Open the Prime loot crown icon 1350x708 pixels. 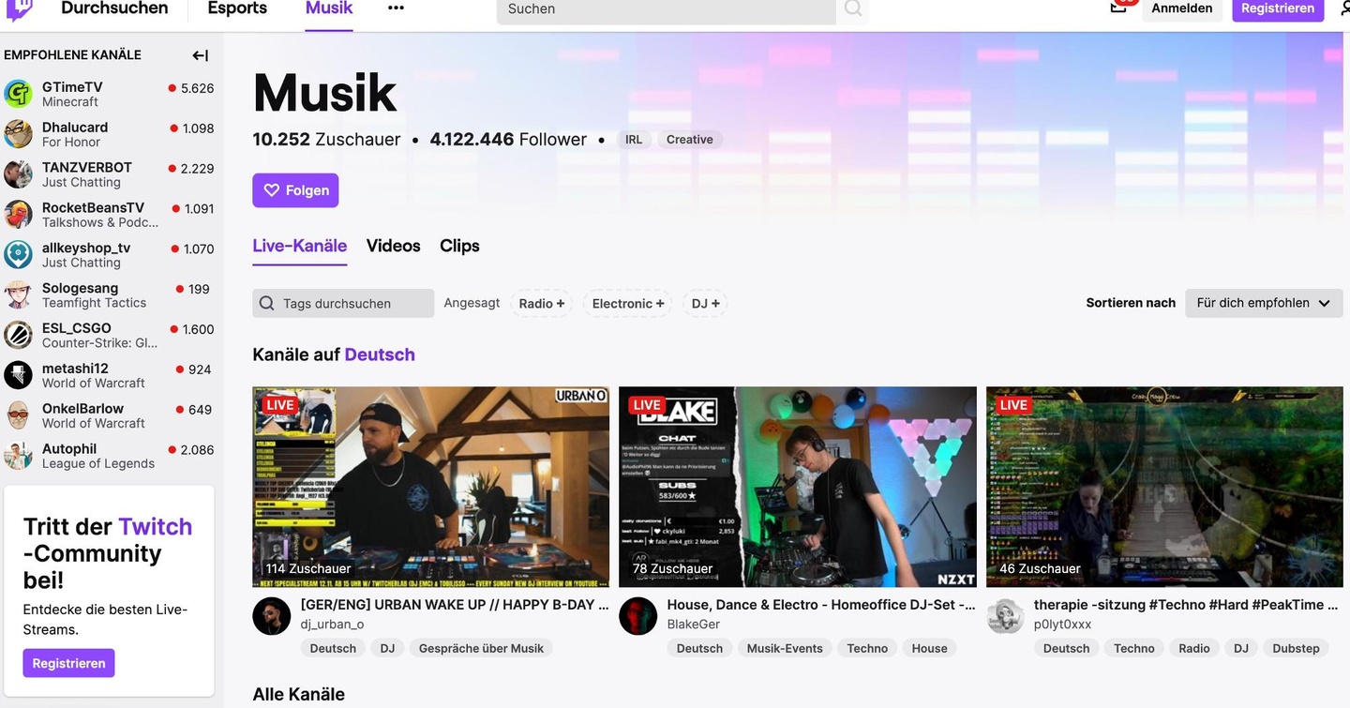1118,7
